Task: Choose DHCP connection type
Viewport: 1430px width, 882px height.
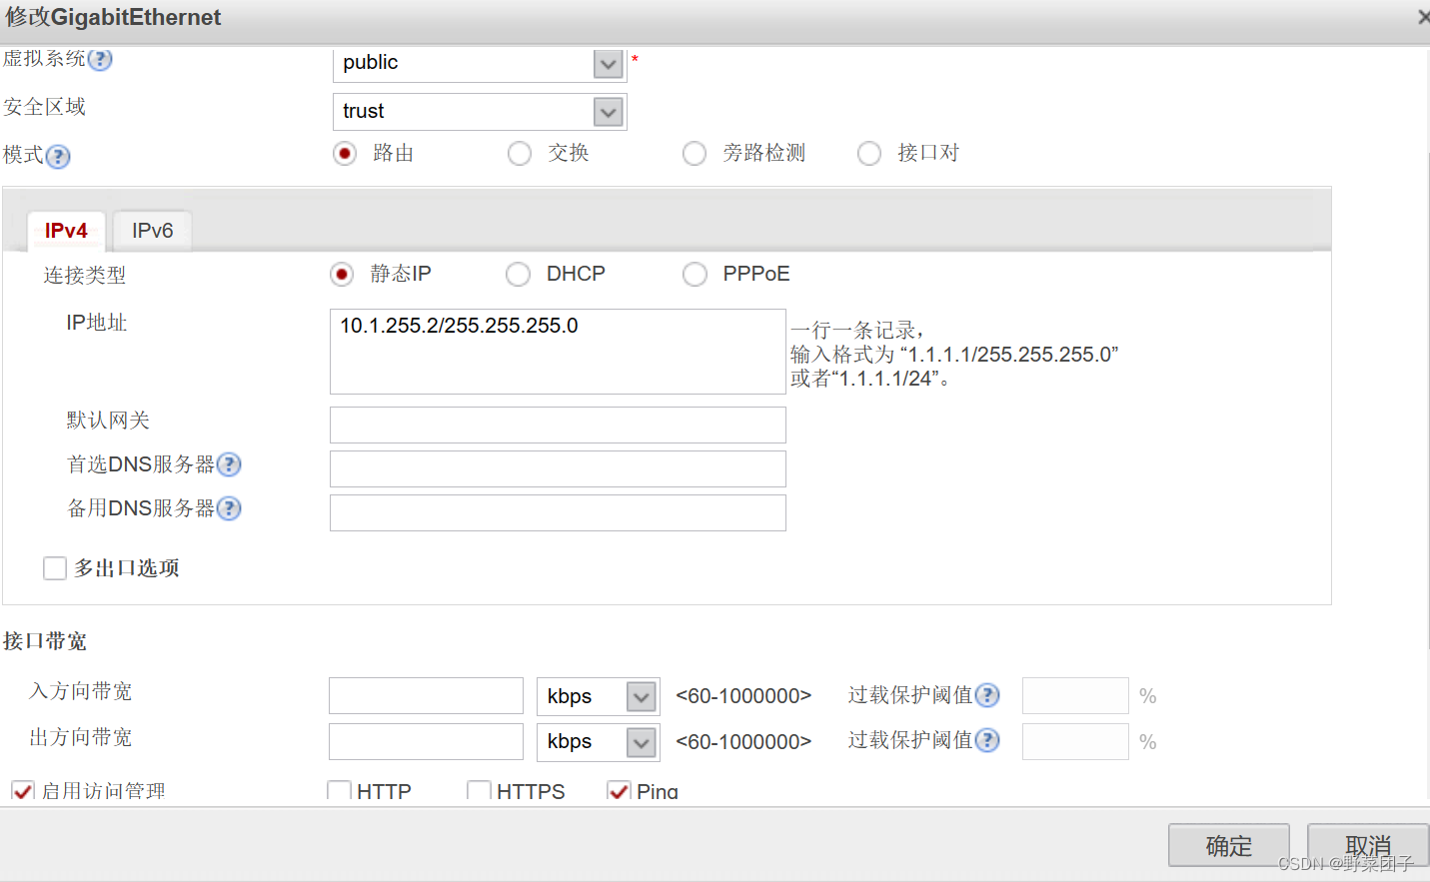Action: [518, 275]
